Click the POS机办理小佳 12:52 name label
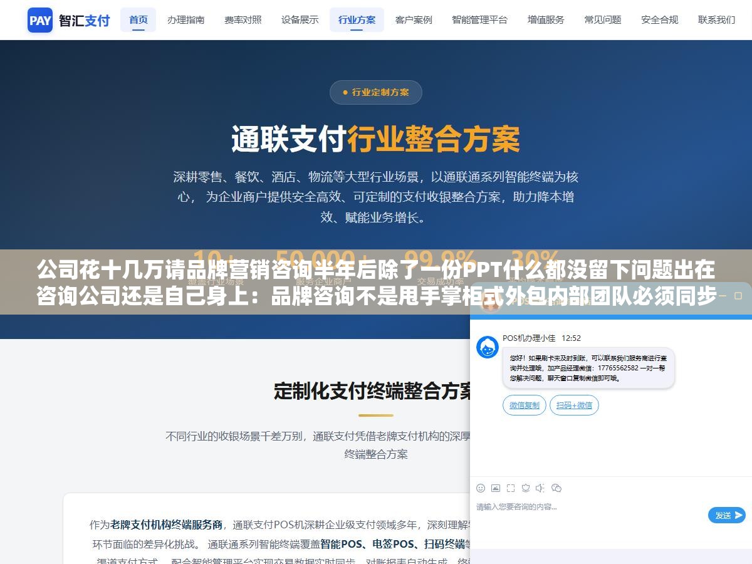 tap(541, 338)
